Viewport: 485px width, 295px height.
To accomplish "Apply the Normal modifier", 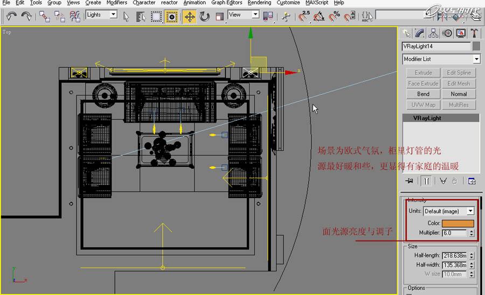I will (x=459, y=94).
